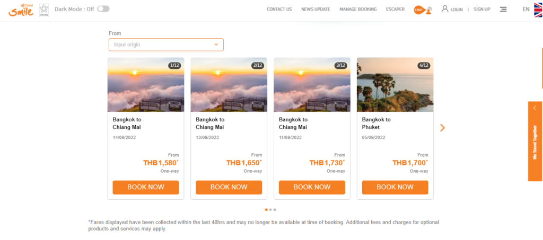The width and height of the screenshot is (543, 240).
Task: Open Manage Booking menu item
Action: (x=358, y=9)
